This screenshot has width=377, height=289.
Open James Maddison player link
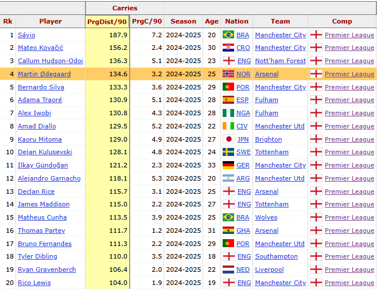coord(44,204)
